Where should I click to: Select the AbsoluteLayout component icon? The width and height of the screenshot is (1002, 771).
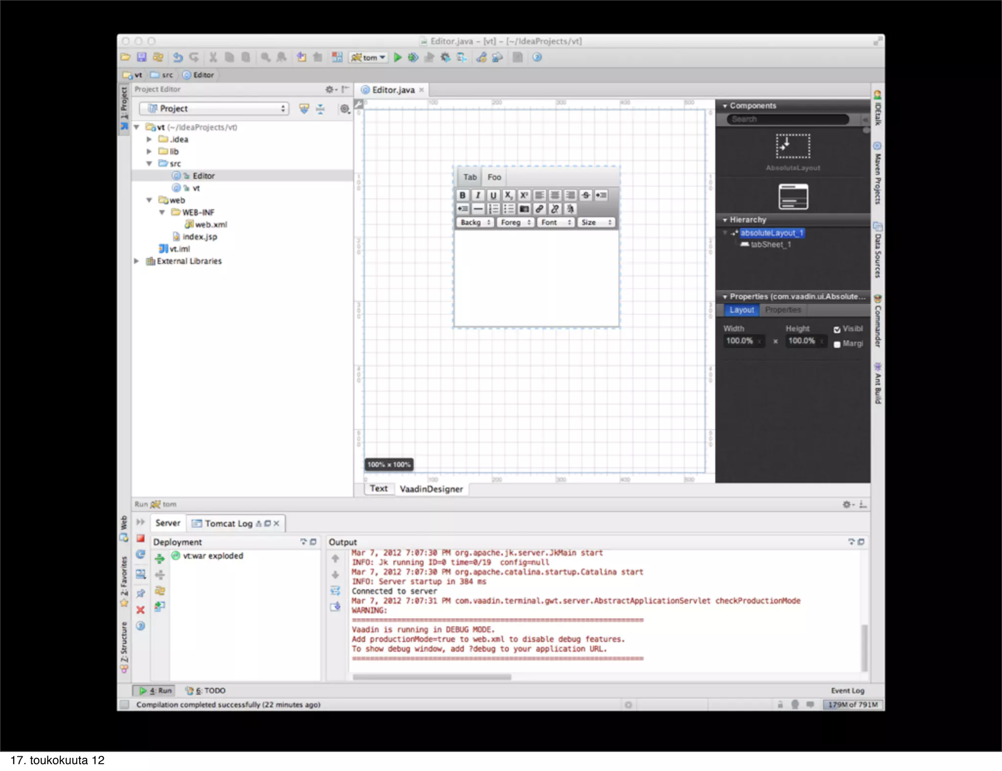tap(793, 146)
